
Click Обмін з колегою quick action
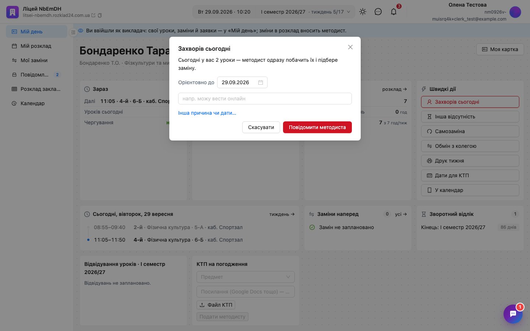point(470,146)
